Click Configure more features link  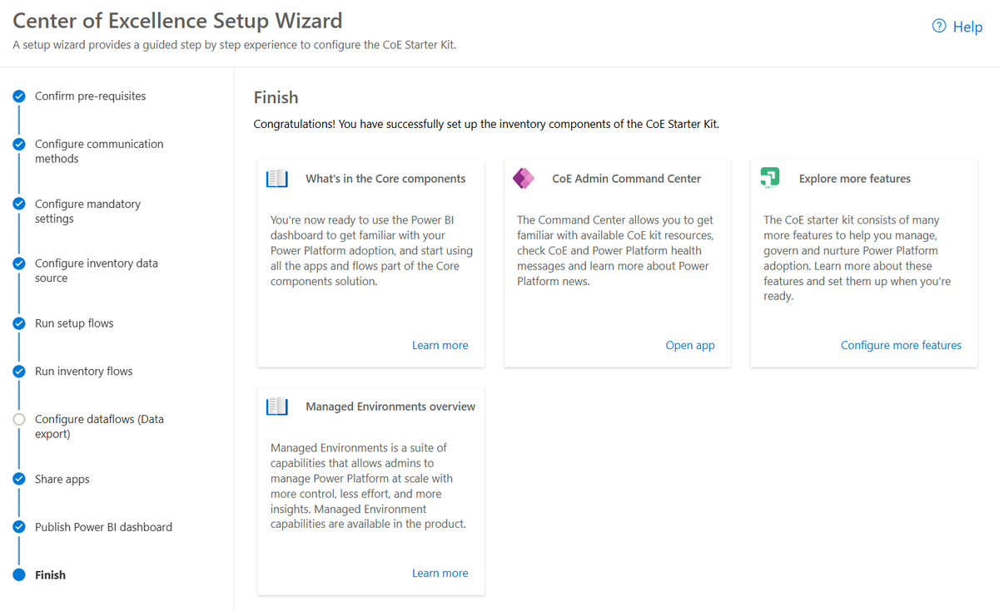[901, 345]
